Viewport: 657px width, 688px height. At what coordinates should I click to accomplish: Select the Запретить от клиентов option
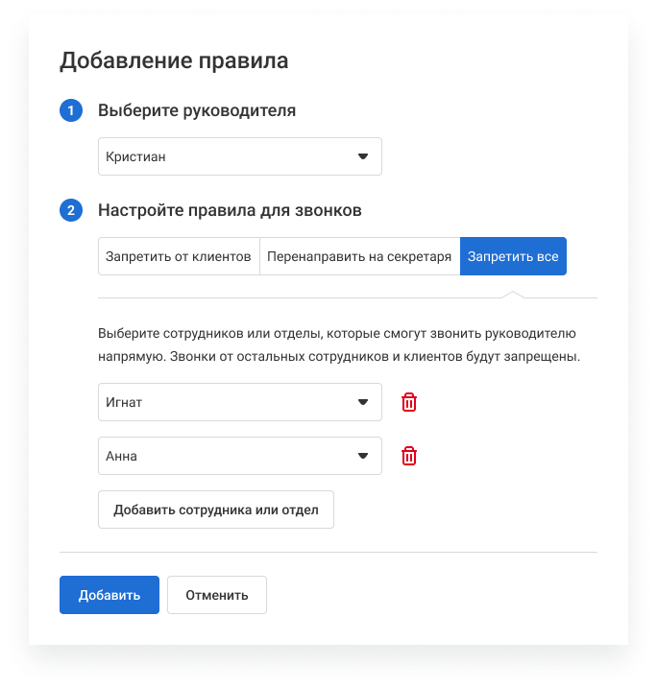pyautogui.click(x=179, y=256)
